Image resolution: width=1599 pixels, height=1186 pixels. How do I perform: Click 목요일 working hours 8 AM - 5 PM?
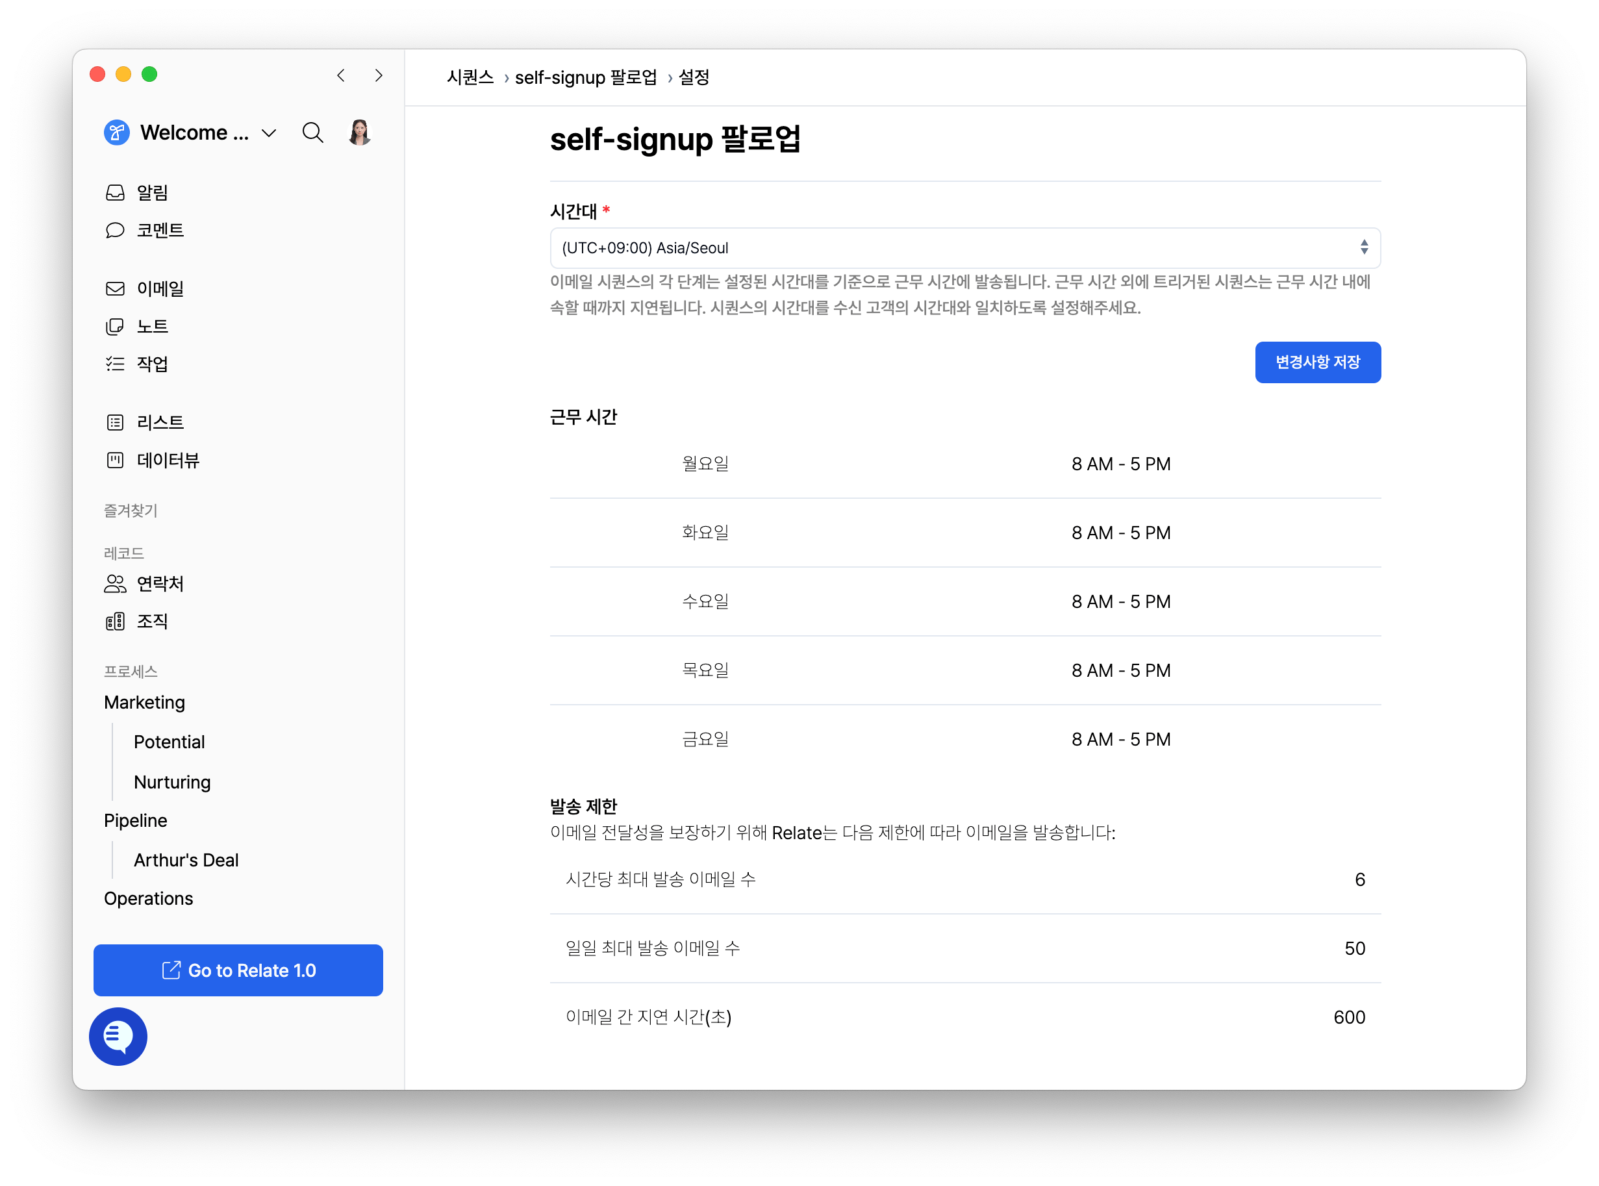[x=1121, y=670]
